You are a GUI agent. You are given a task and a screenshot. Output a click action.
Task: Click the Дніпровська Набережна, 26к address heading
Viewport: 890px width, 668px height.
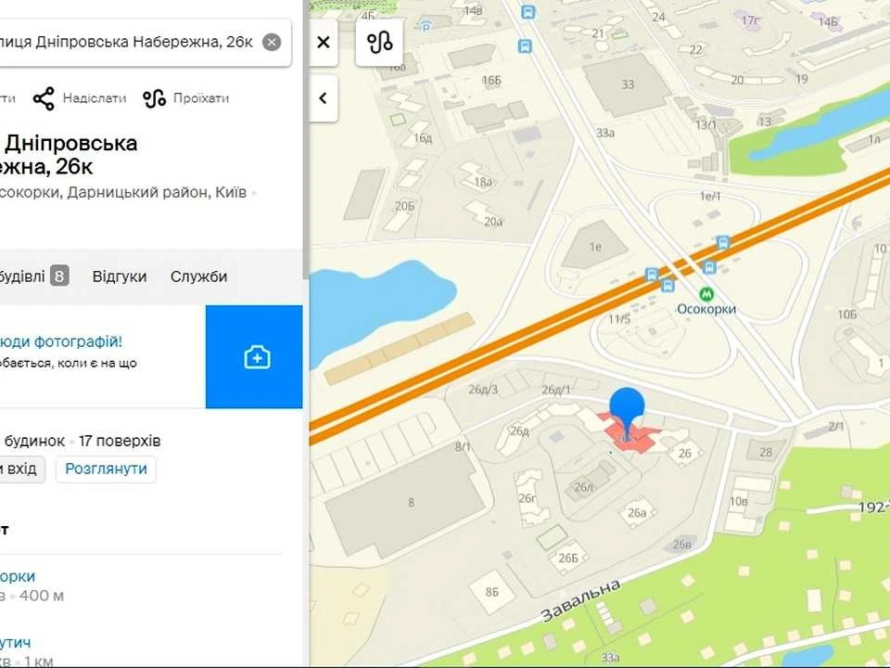tap(69, 155)
